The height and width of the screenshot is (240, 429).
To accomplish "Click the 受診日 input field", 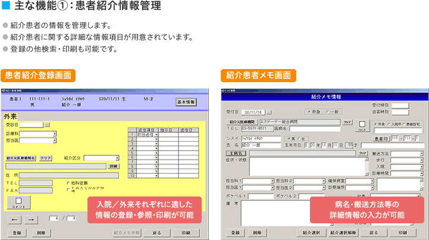I will click(x=32, y=125).
